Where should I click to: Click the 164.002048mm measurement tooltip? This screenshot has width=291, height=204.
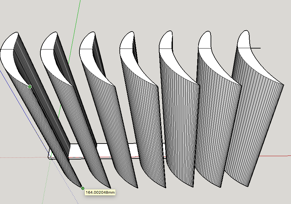(x=100, y=192)
